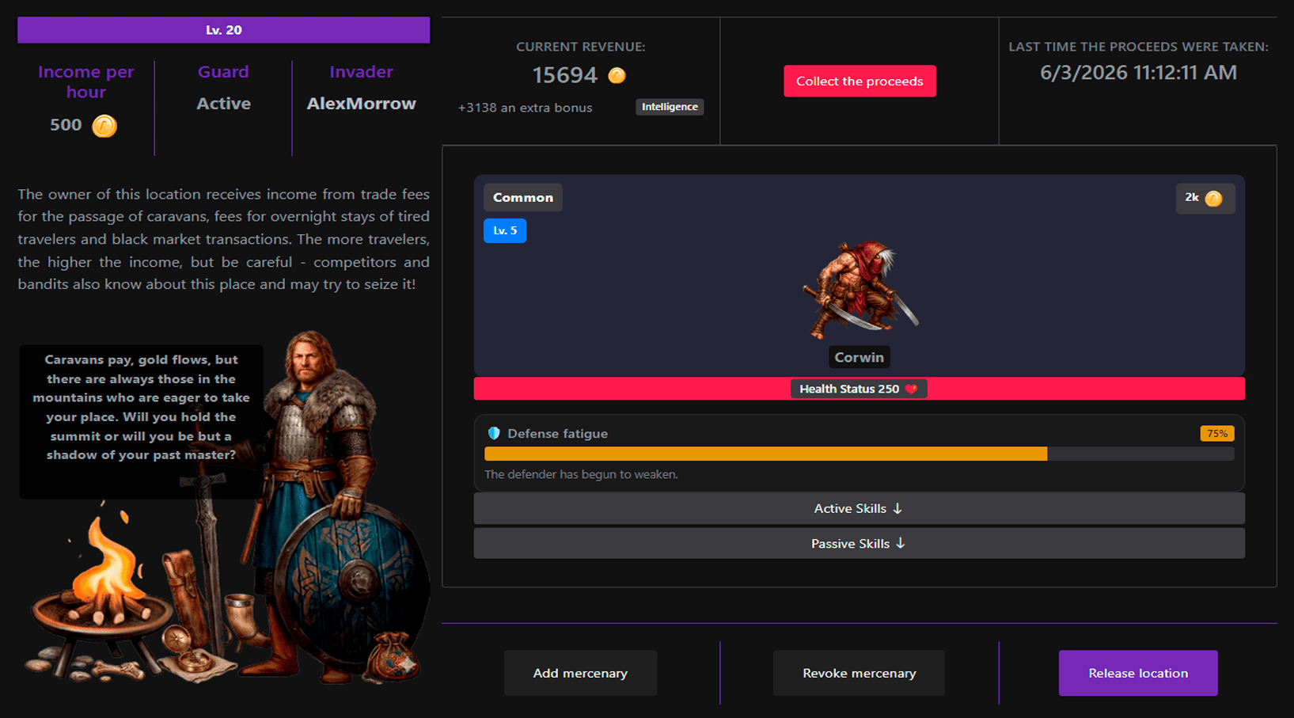Click the Intelligence bonus tag
The height and width of the screenshot is (718, 1294).
[x=670, y=107]
